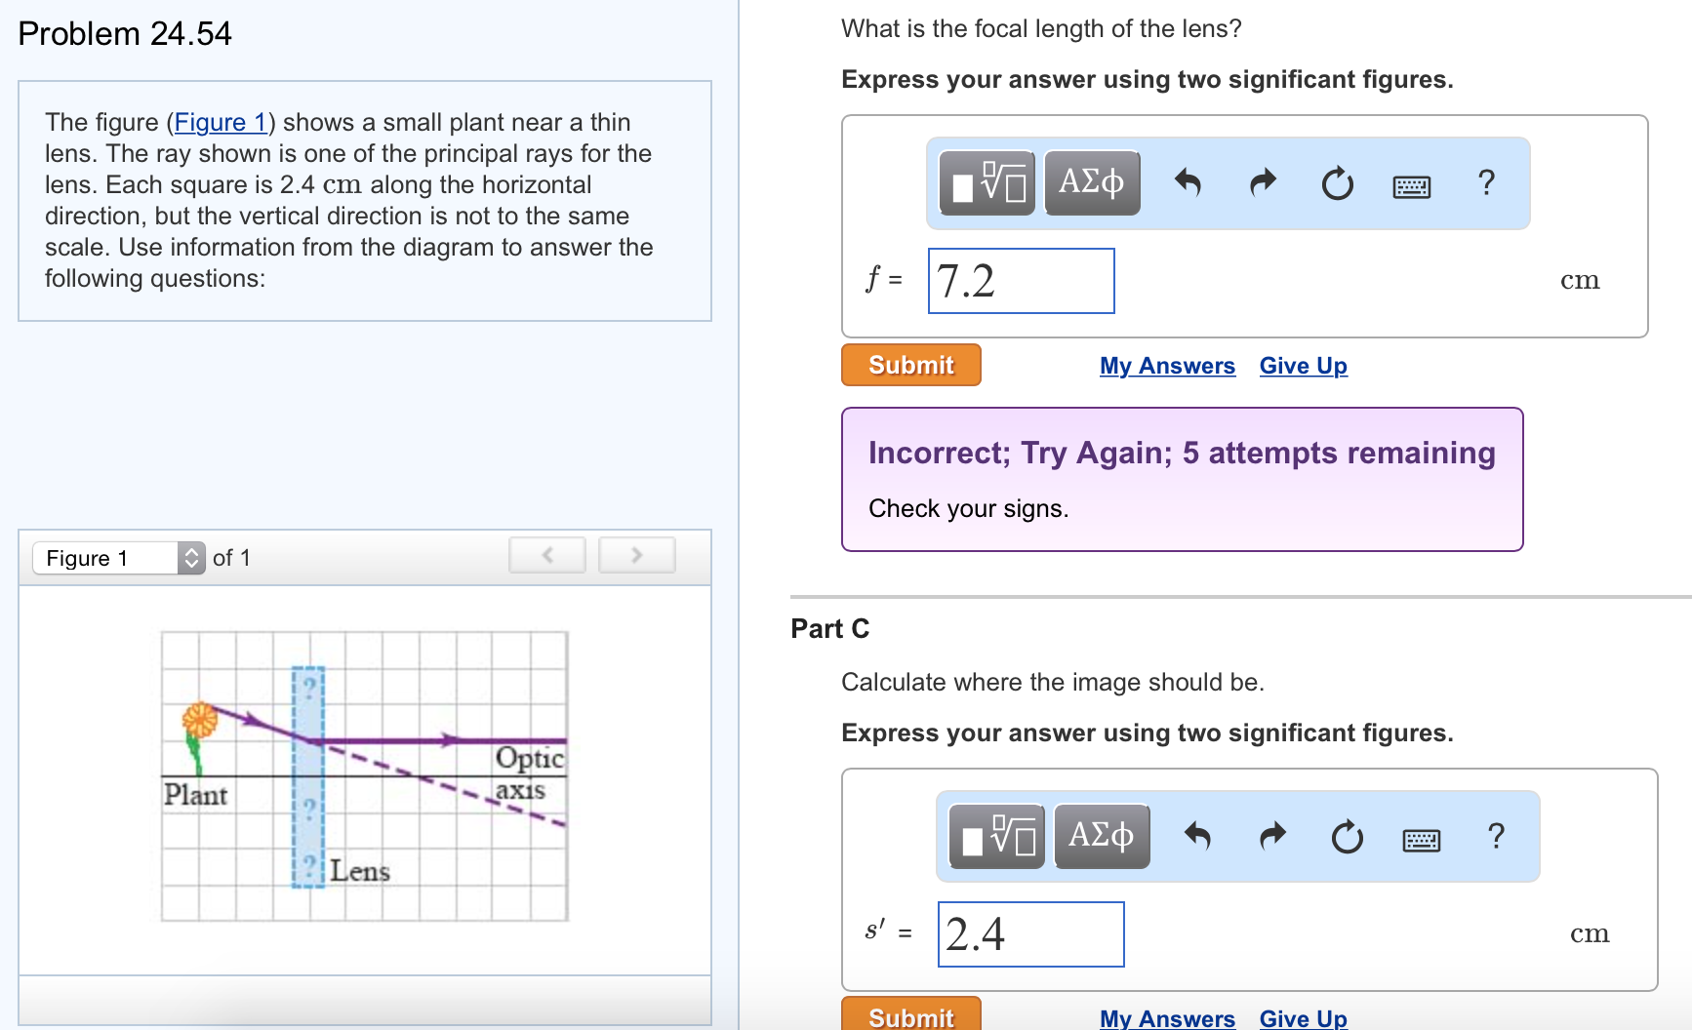Screen dimensions: 1692x1030
Task: Go to the previous figure arrow
Action: [x=547, y=555]
